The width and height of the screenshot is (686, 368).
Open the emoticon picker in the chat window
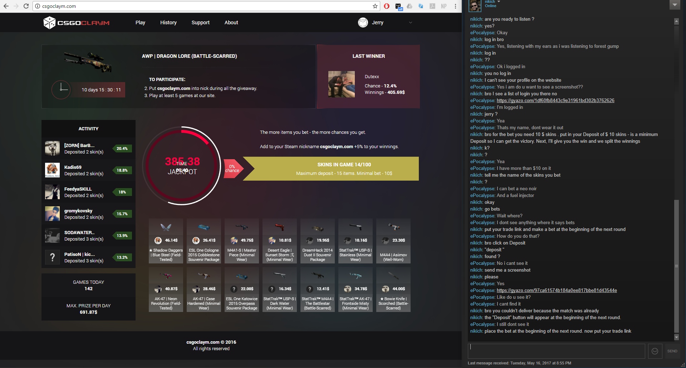655,351
